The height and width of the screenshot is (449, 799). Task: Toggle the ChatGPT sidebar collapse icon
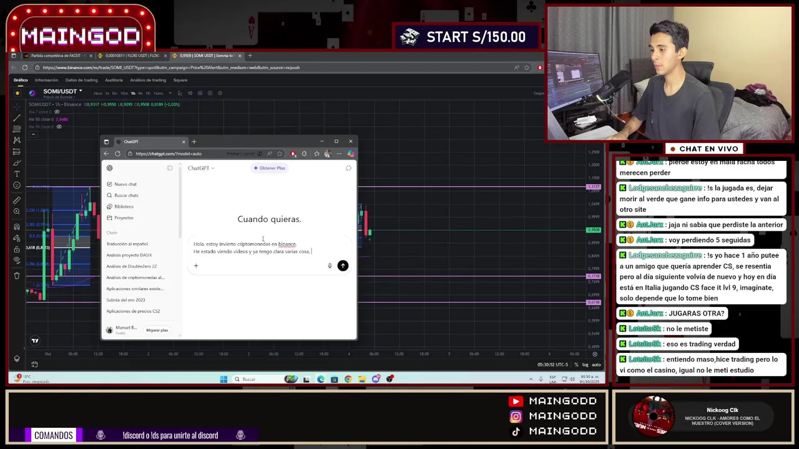(x=169, y=168)
